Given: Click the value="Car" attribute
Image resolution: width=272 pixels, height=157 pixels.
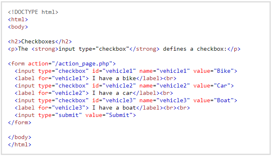Looking at the screenshot, I should pyautogui.click(x=212, y=86).
